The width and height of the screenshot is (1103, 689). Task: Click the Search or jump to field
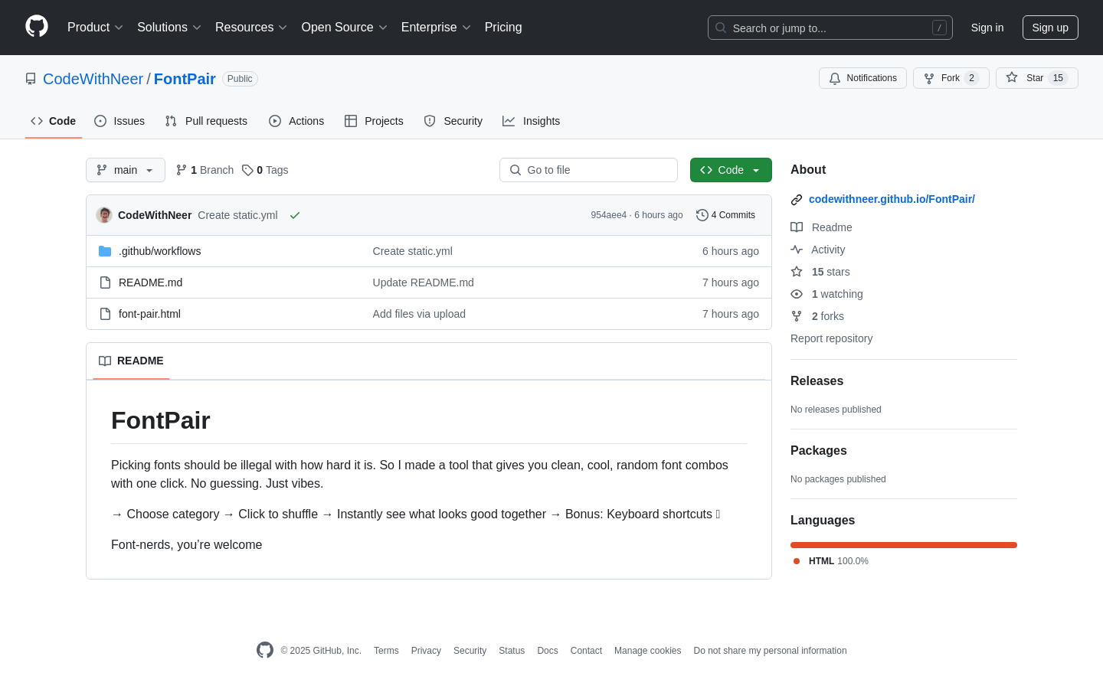(830, 28)
